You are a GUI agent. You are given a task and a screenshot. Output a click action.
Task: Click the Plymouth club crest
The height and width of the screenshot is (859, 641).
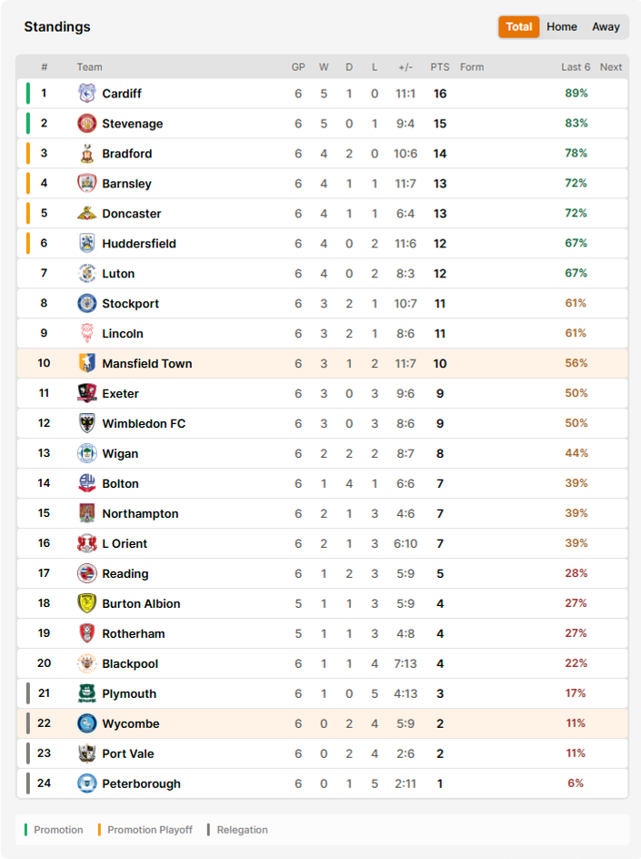[x=86, y=693]
